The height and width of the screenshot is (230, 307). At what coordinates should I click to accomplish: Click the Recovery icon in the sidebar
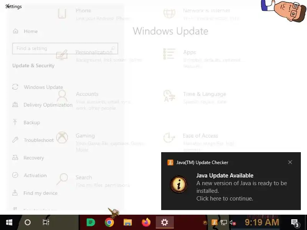tap(15, 157)
